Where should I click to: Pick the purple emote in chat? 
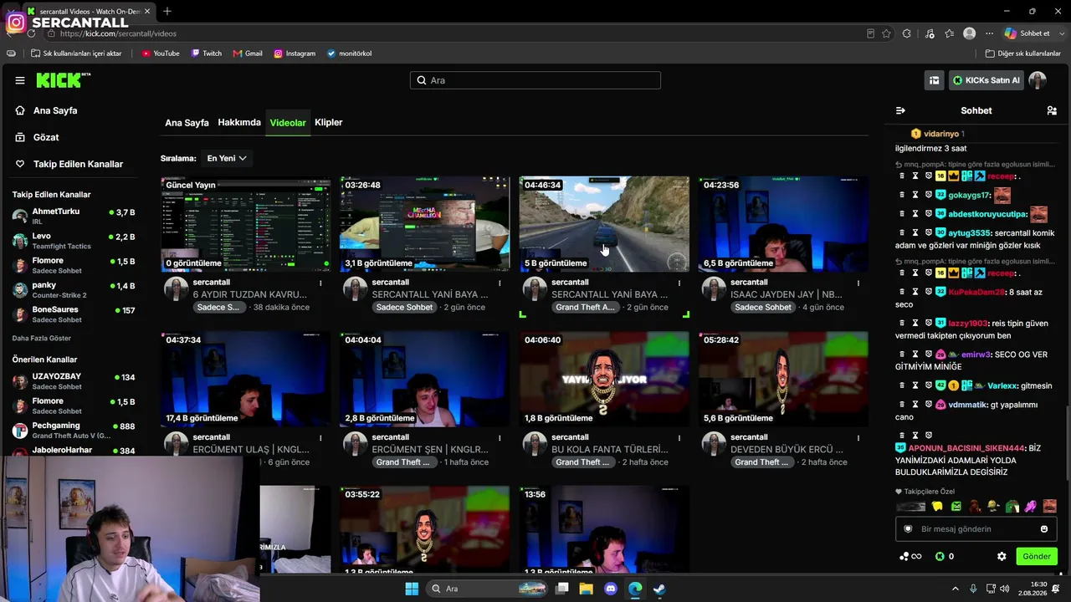tap(1031, 506)
